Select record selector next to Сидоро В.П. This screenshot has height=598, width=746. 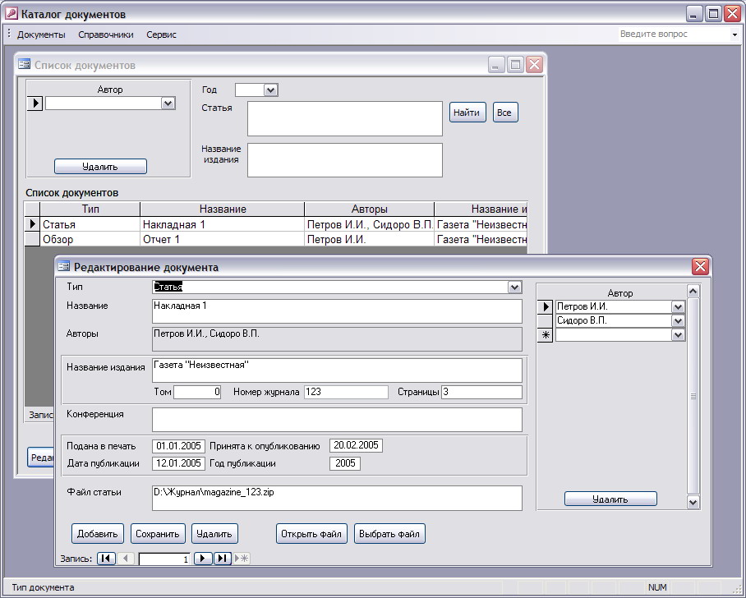point(546,320)
